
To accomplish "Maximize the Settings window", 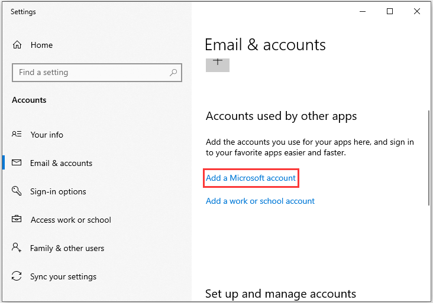I will tap(390, 11).
